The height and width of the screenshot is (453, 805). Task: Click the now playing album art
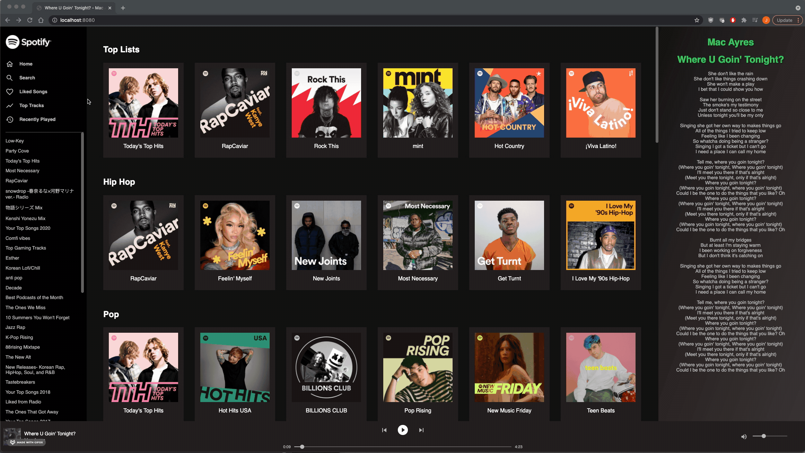point(12,436)
